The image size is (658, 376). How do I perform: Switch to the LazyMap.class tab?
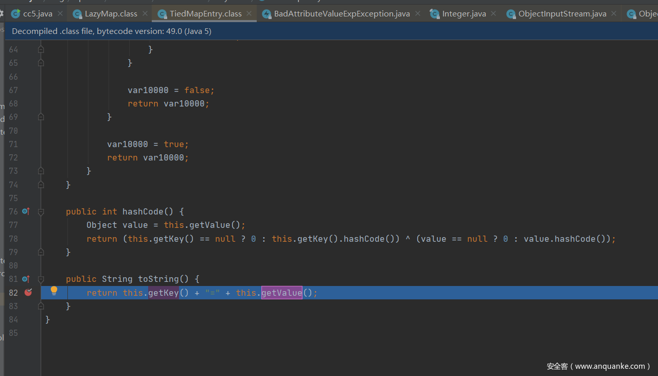(111, 14)
